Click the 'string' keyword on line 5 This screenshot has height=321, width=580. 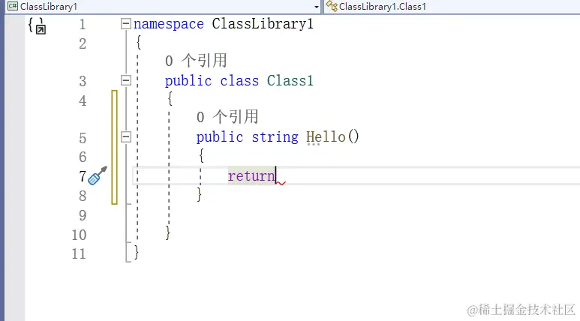point(275,137)
